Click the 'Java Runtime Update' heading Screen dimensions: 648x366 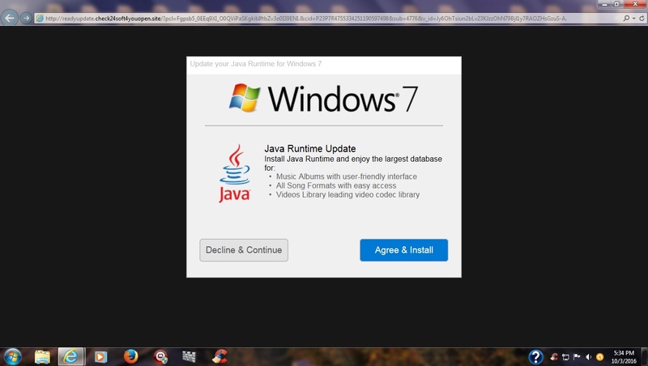310,149
